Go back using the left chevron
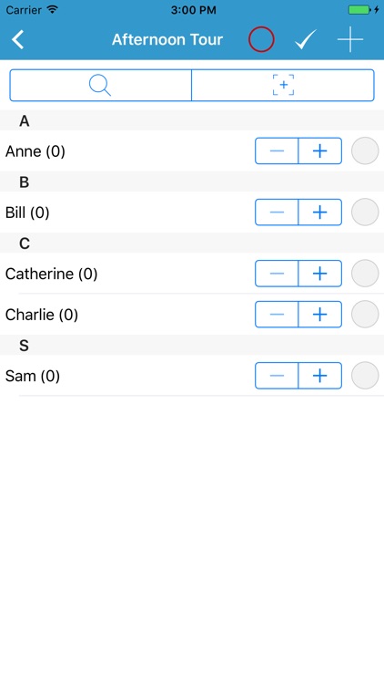 (x=18, y=40)
